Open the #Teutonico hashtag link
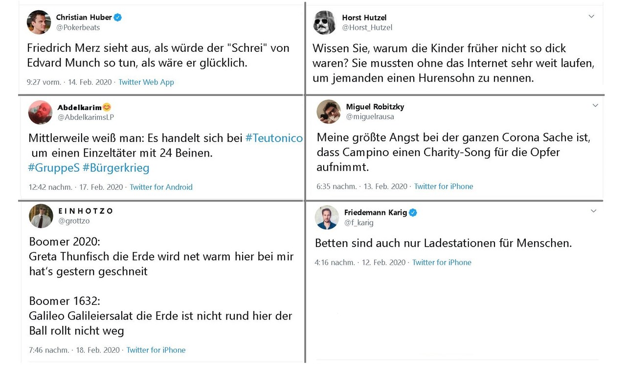The height and width of the screenshot is (365, 626). click(x=274, y=138)
